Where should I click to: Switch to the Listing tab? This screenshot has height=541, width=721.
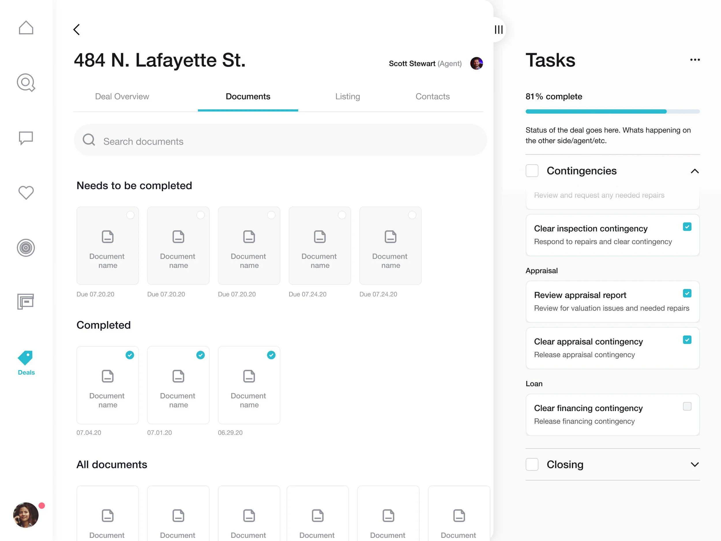tap(348, 97)
